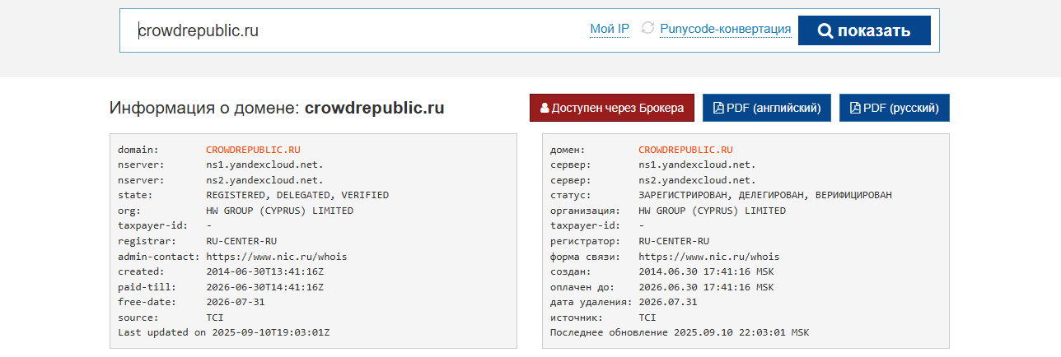This screenshot has width=1061, height=357.
Task: Select REGISTERED, DELEGATED, VERIFIED state text
Action: (297, 196)
